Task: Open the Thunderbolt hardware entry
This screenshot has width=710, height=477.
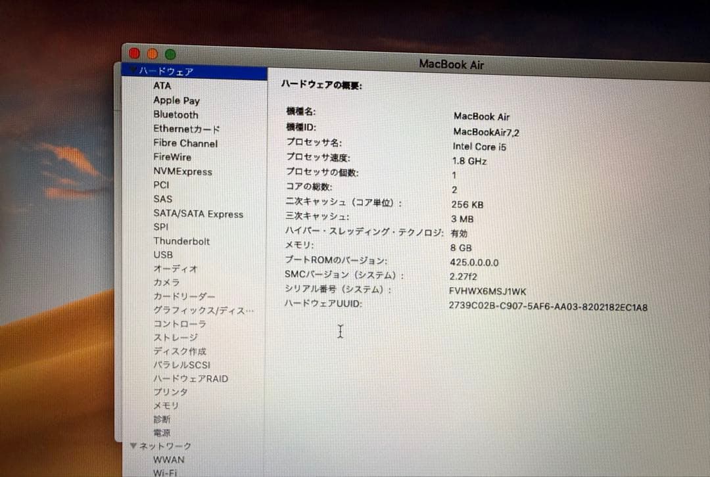Action: [x=181, y=240]
